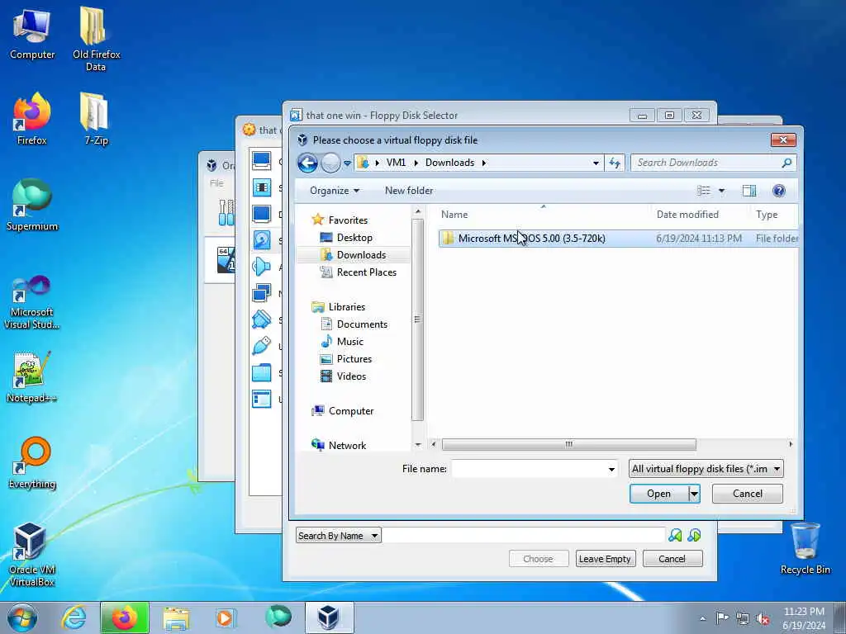
Task: Click the File name input field
Action: click(529, 469)
